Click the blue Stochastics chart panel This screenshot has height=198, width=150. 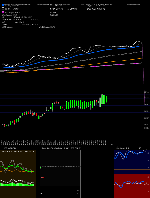(x=132, y=162)
